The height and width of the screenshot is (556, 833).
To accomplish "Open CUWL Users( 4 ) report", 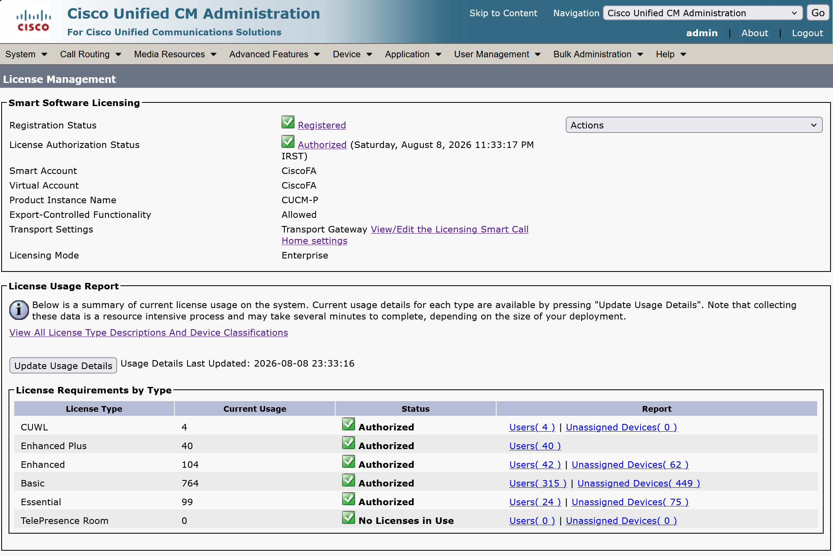I will tap(532, 428).
